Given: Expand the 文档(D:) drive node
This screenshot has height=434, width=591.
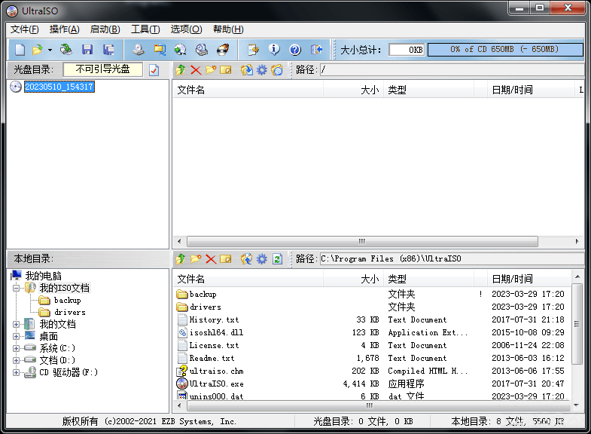Looking at the screenshot, I should [16, 360].
